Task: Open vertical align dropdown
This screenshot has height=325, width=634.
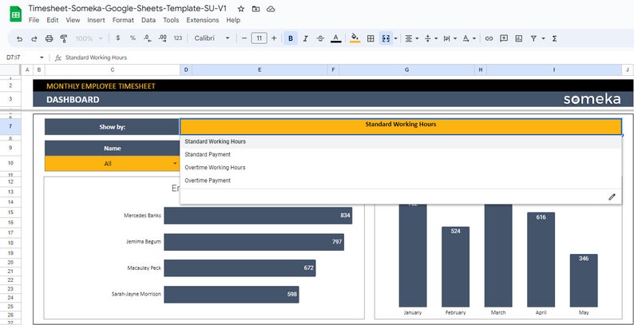Action: (431, 38)
